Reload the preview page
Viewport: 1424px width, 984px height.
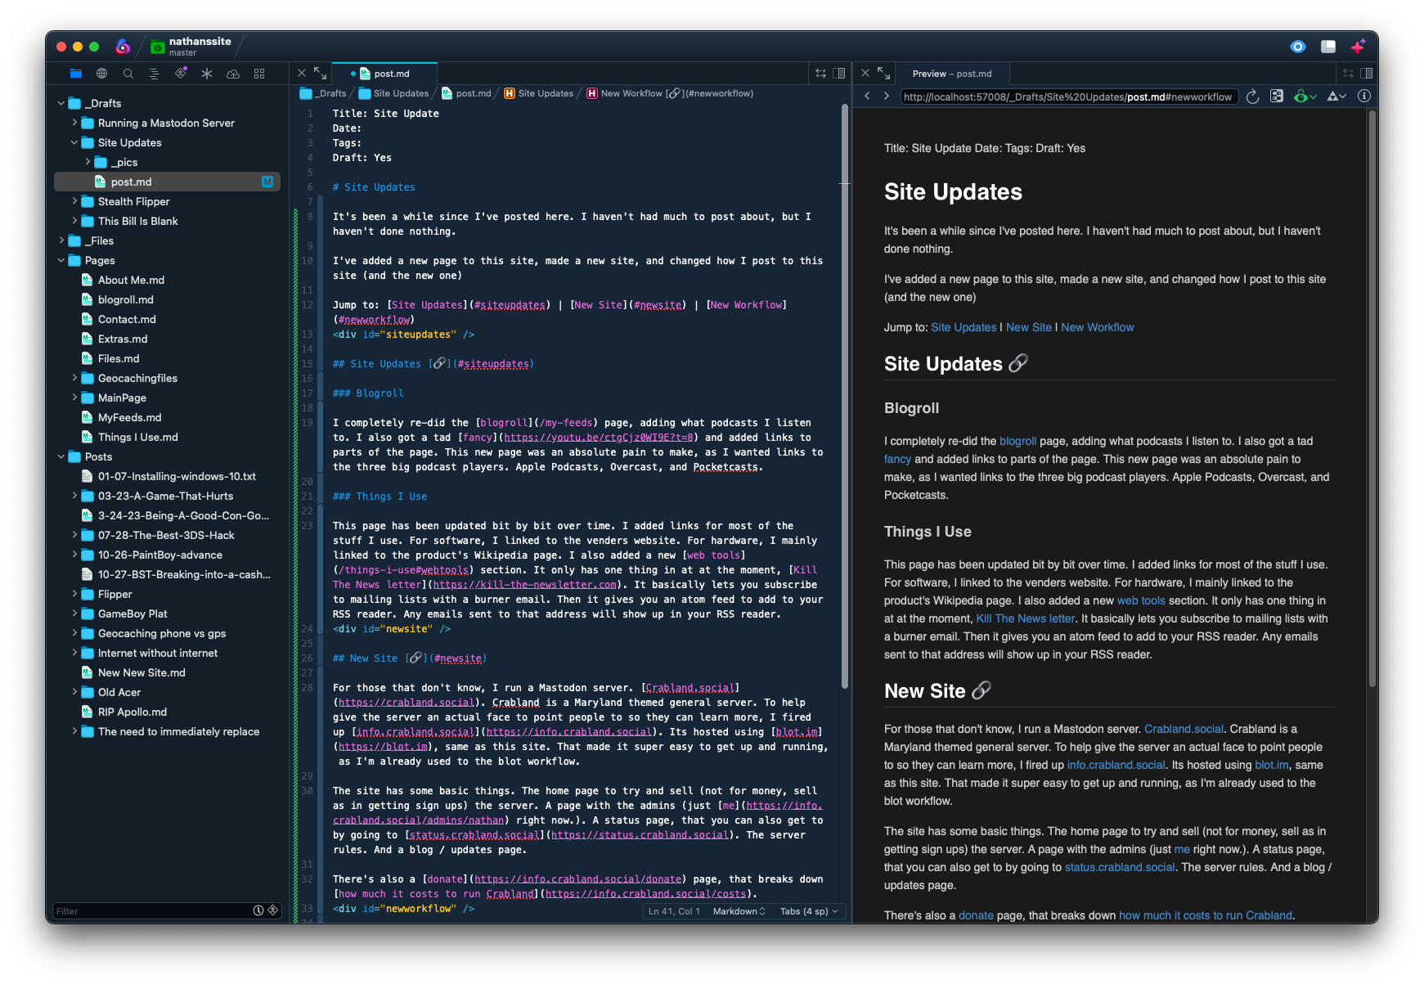point(1252,97)
